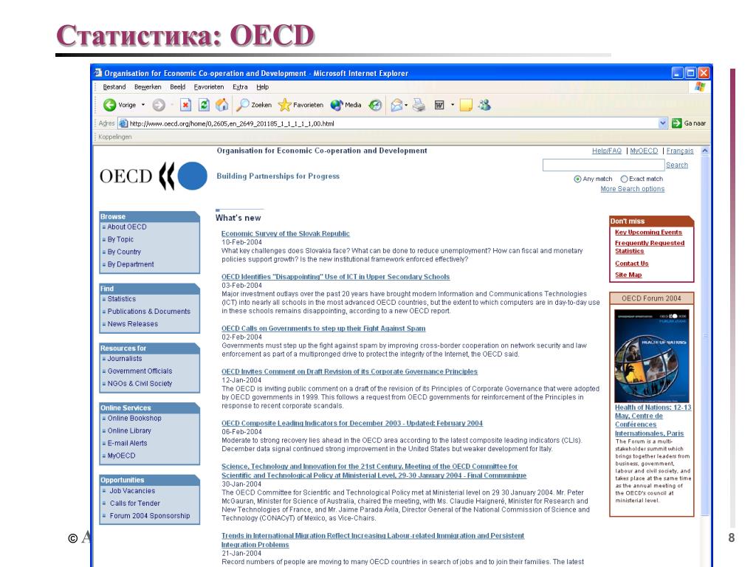
Task: Select the Exact match radio button
Action: tap(624, 179)
